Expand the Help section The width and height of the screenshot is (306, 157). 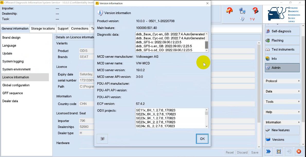coord(283,112)
